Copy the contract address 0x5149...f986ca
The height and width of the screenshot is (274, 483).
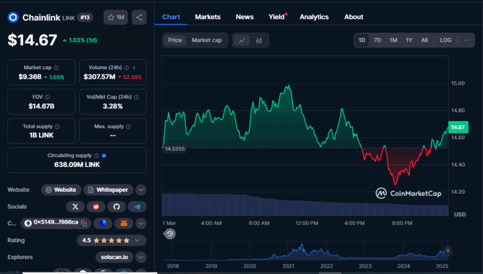[84, 223]
